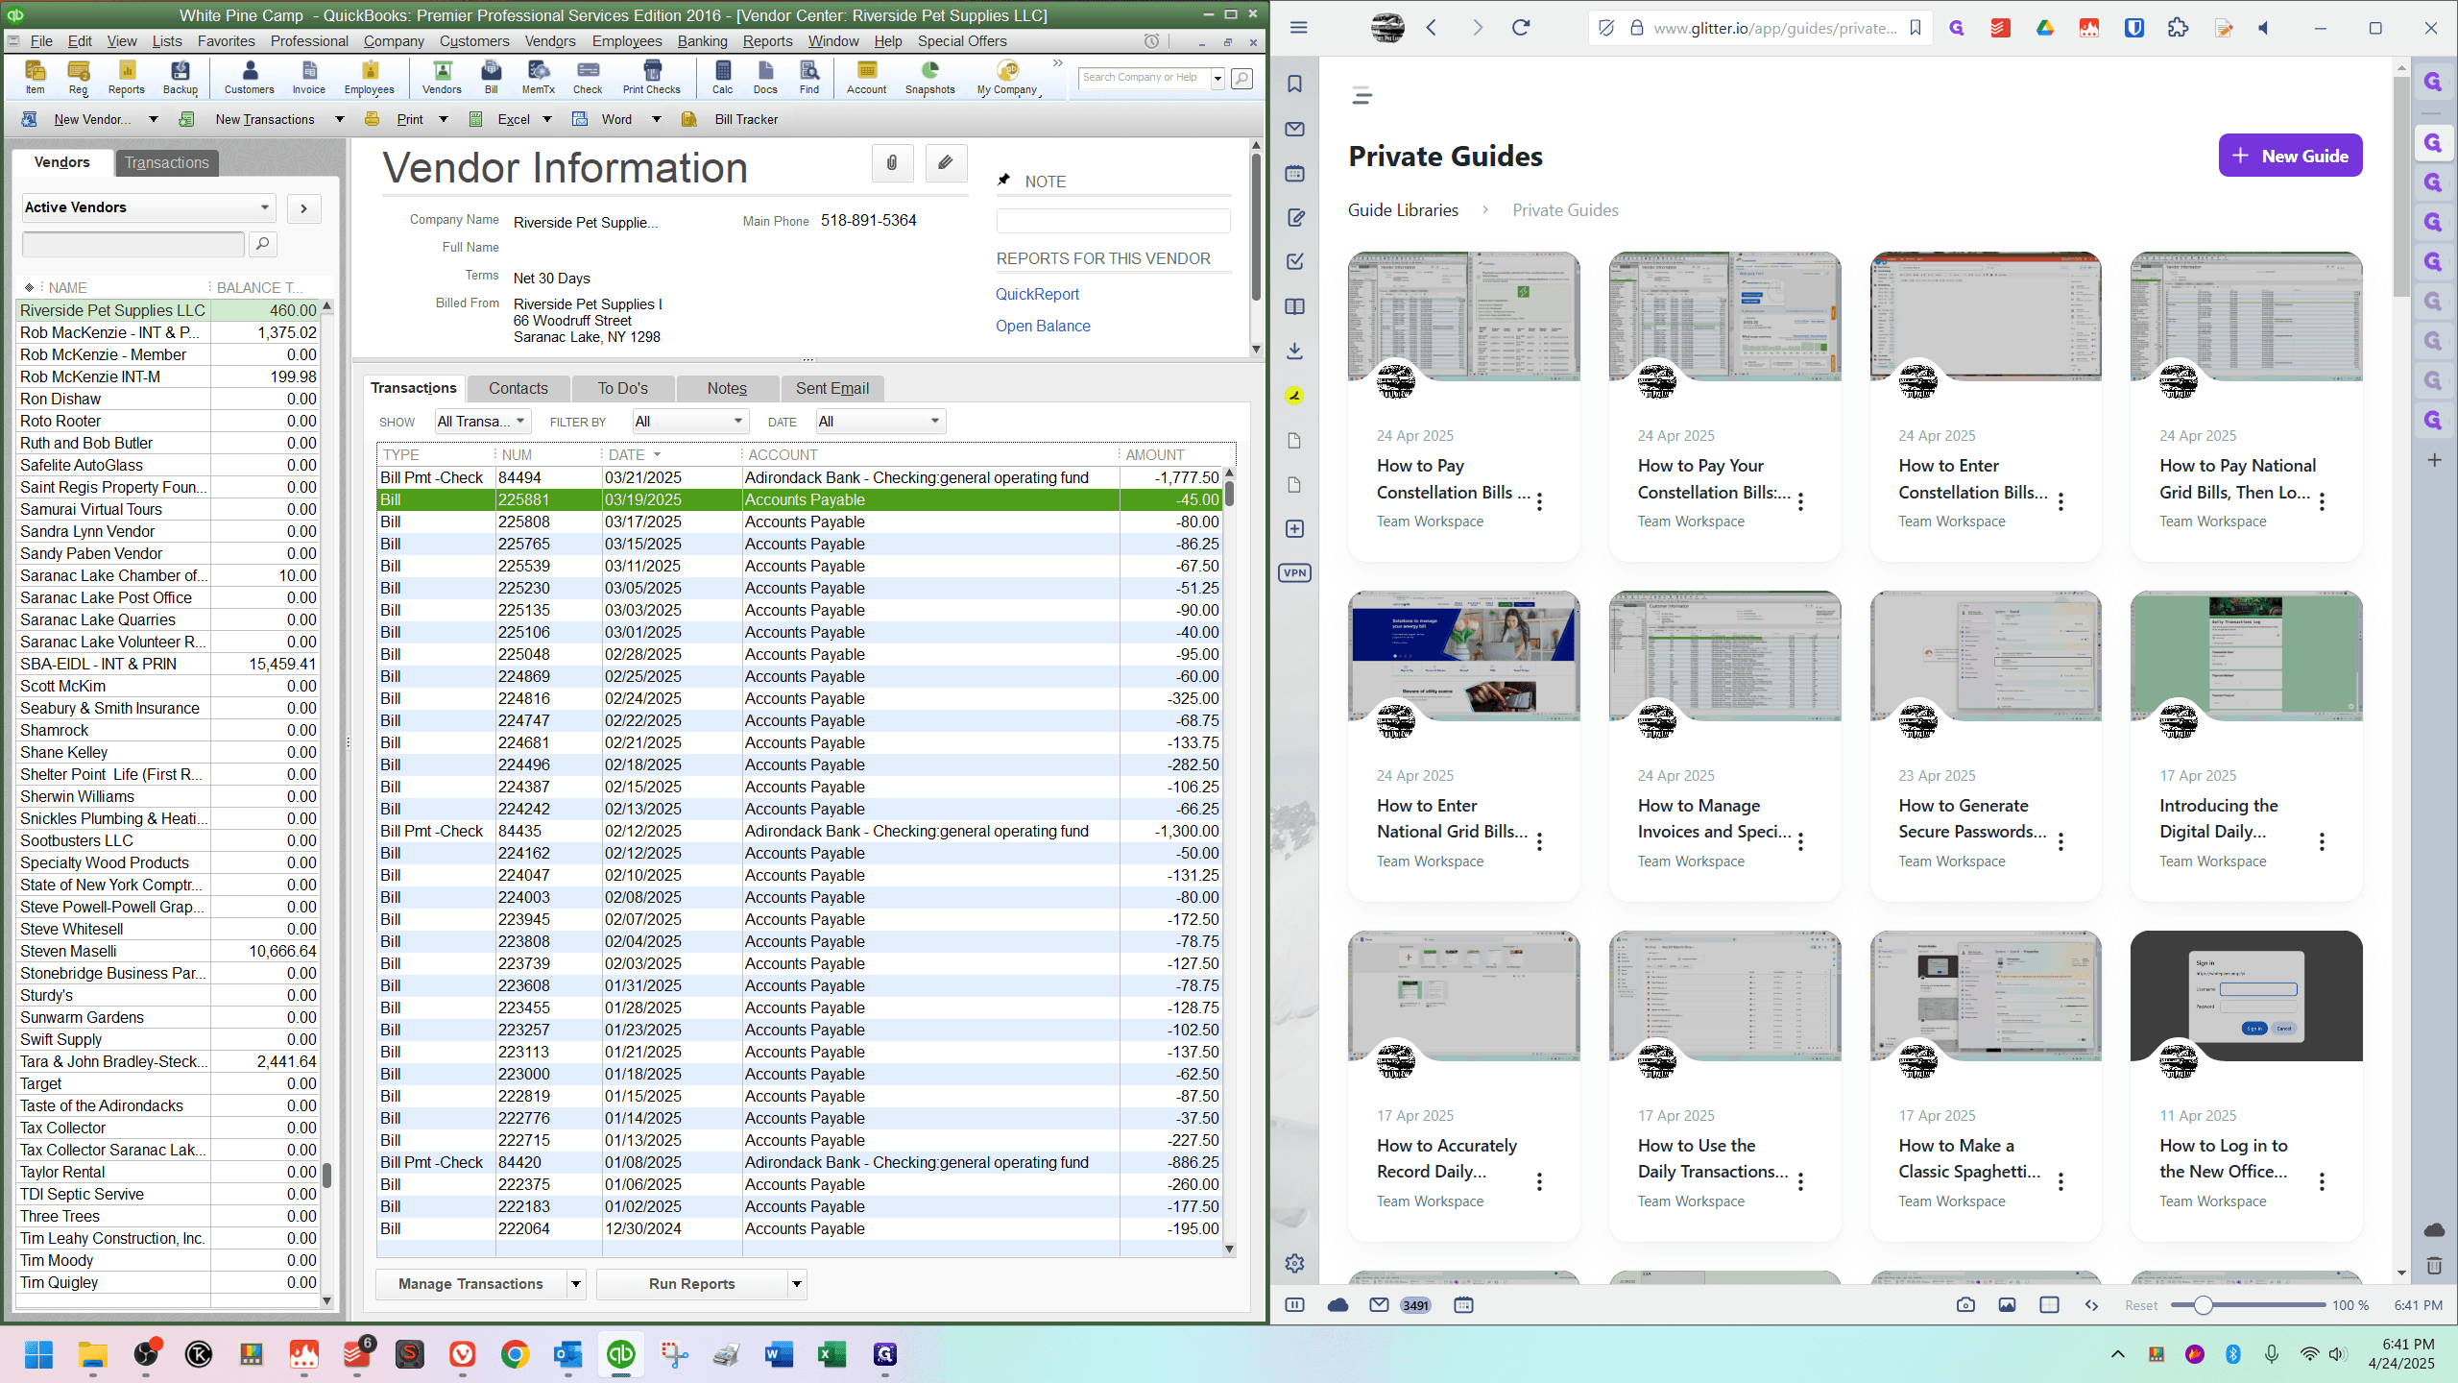The width and height of the screenshot is (2458, 1383).
Task: Click the browser reload icon
Action: (x=1521, y=28)
